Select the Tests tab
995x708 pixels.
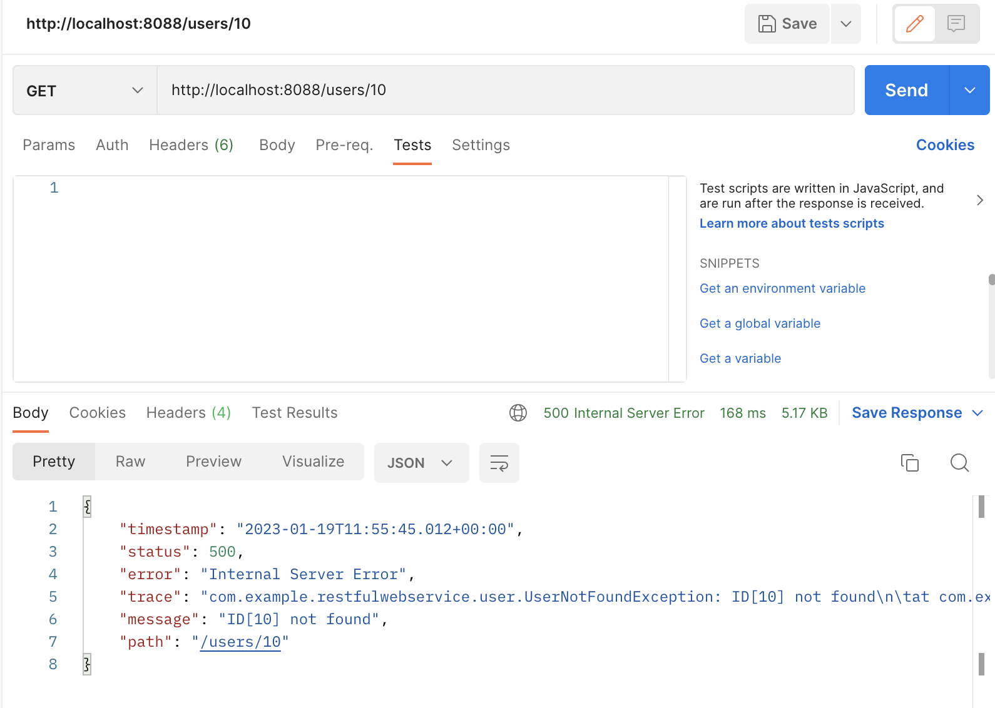tap(412, 145)
